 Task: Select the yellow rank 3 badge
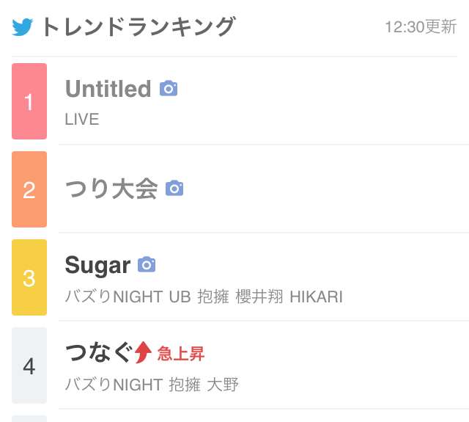coord(29,277)
